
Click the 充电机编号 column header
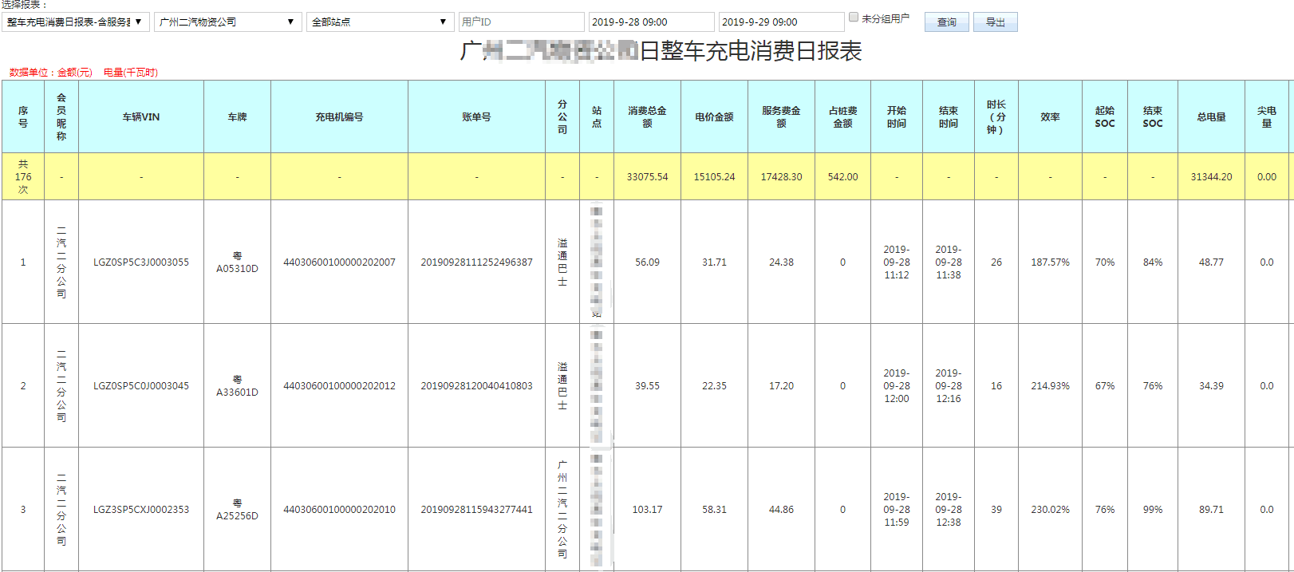pos(339,117)
